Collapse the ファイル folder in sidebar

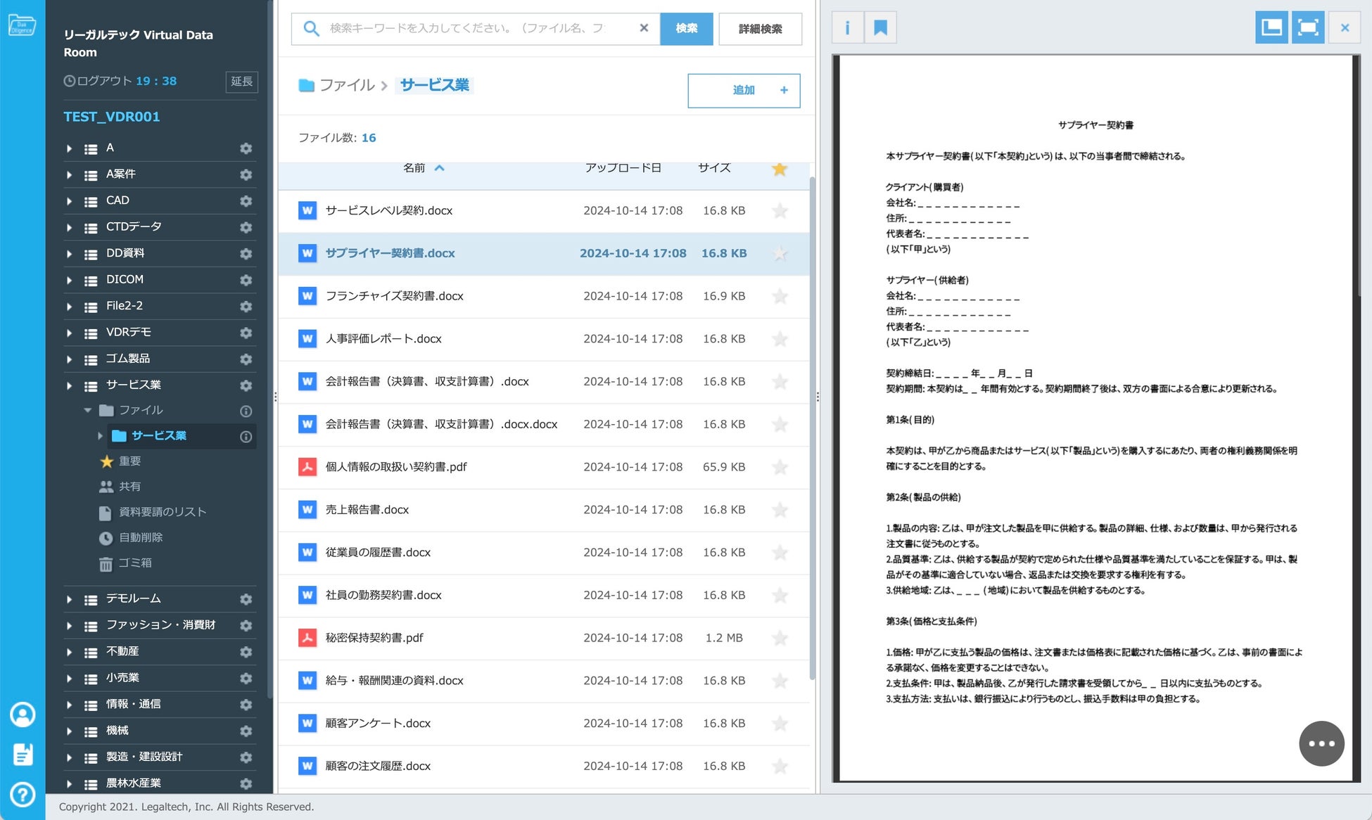tap(88, 410)
